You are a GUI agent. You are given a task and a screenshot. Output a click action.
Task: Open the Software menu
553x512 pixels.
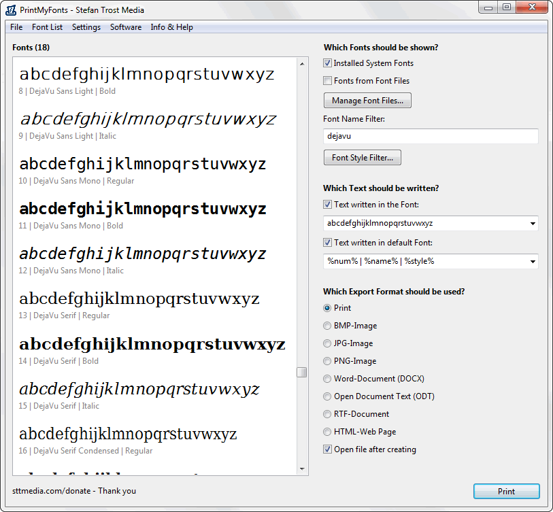[126, 27]
